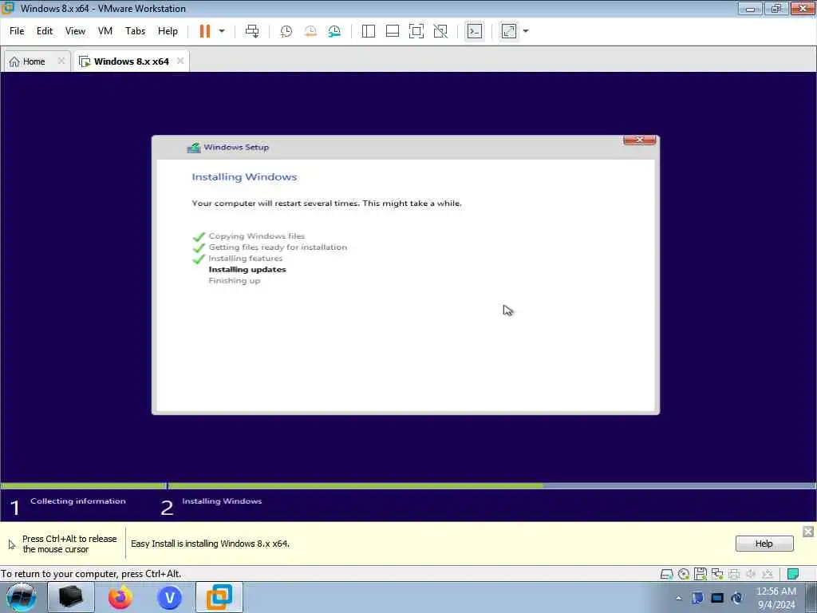
Task: Enter full screen mode icon
Action: 416,31
